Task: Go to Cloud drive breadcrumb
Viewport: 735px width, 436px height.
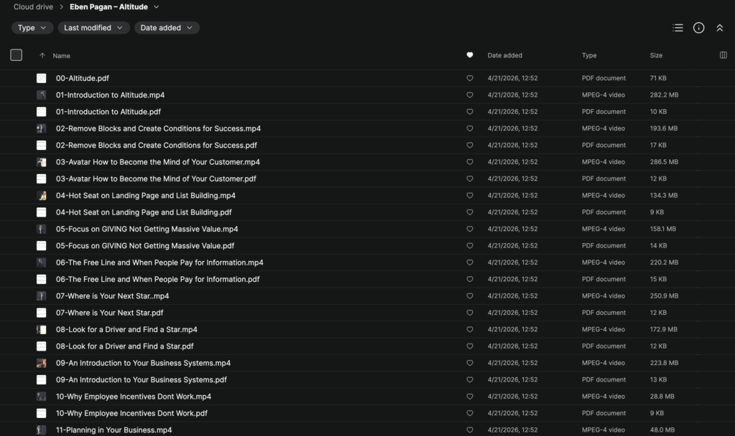Action: tap(33, 7)
